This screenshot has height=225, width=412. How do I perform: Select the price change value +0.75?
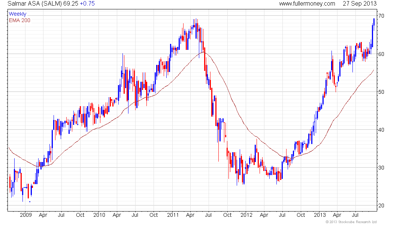(x=87, y=4)
